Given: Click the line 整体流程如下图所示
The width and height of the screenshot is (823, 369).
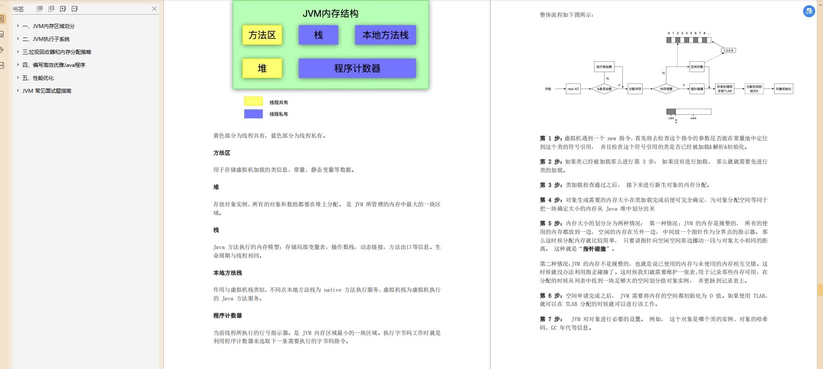Looking at the screenshot, I should coord(567,15).
